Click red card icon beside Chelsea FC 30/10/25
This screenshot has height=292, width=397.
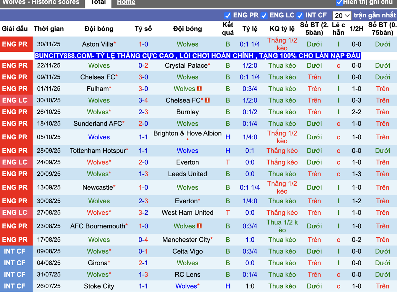pos(207,100)
